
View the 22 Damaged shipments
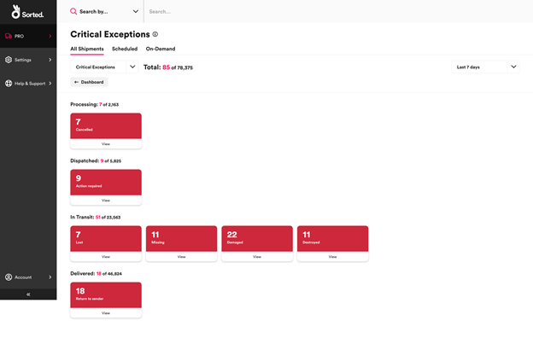pyautogui.click(x=257, y=257)
